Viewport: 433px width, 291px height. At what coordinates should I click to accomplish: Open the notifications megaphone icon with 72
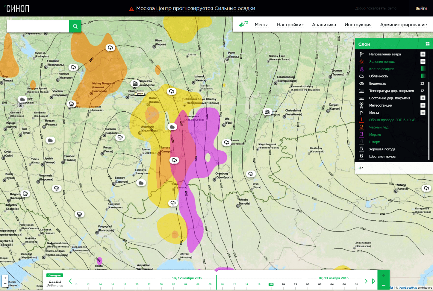pyautogui.click(x=243, y=24)
